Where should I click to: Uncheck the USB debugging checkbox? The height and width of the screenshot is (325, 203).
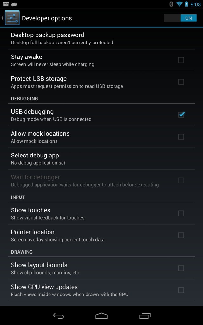(181, 115)
